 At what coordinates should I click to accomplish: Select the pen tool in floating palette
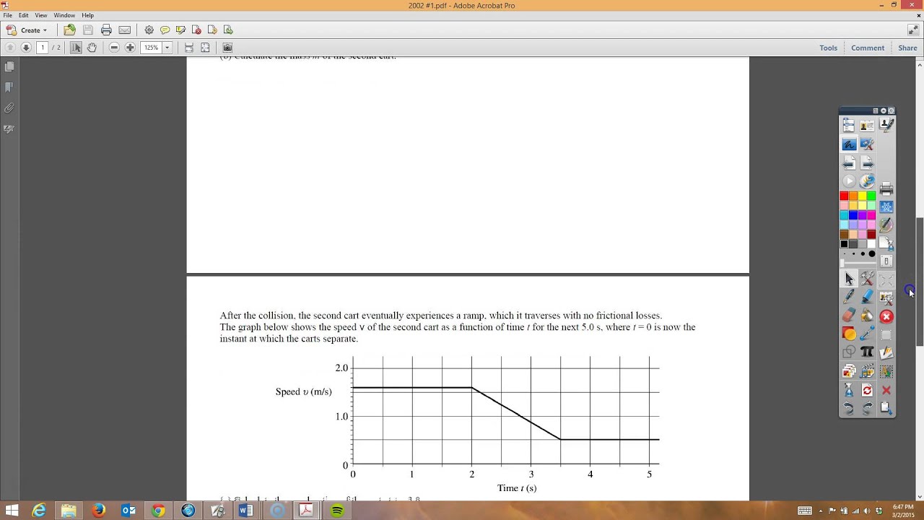pyautogui.click(x=849, y=297)
